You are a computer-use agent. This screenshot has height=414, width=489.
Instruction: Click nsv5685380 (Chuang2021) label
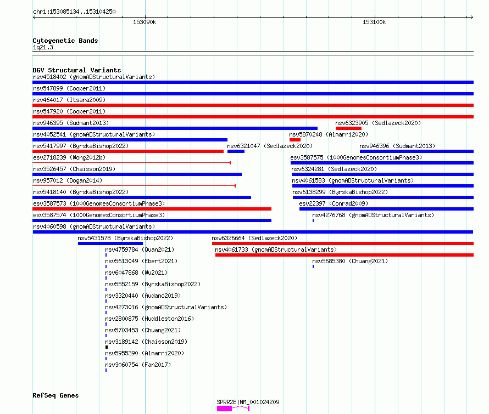[350, 261]
